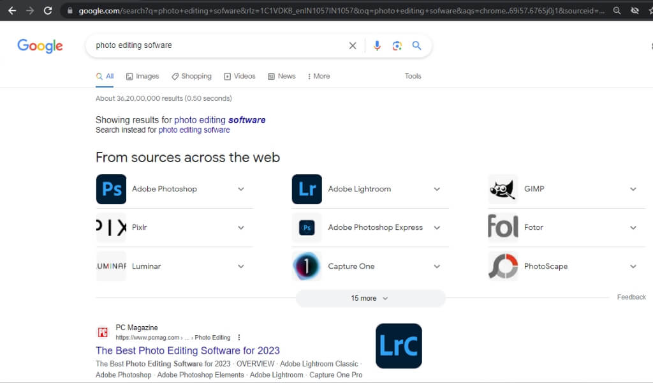Click the Fotor logo icon
653x383 pixels.
point(503,227)
